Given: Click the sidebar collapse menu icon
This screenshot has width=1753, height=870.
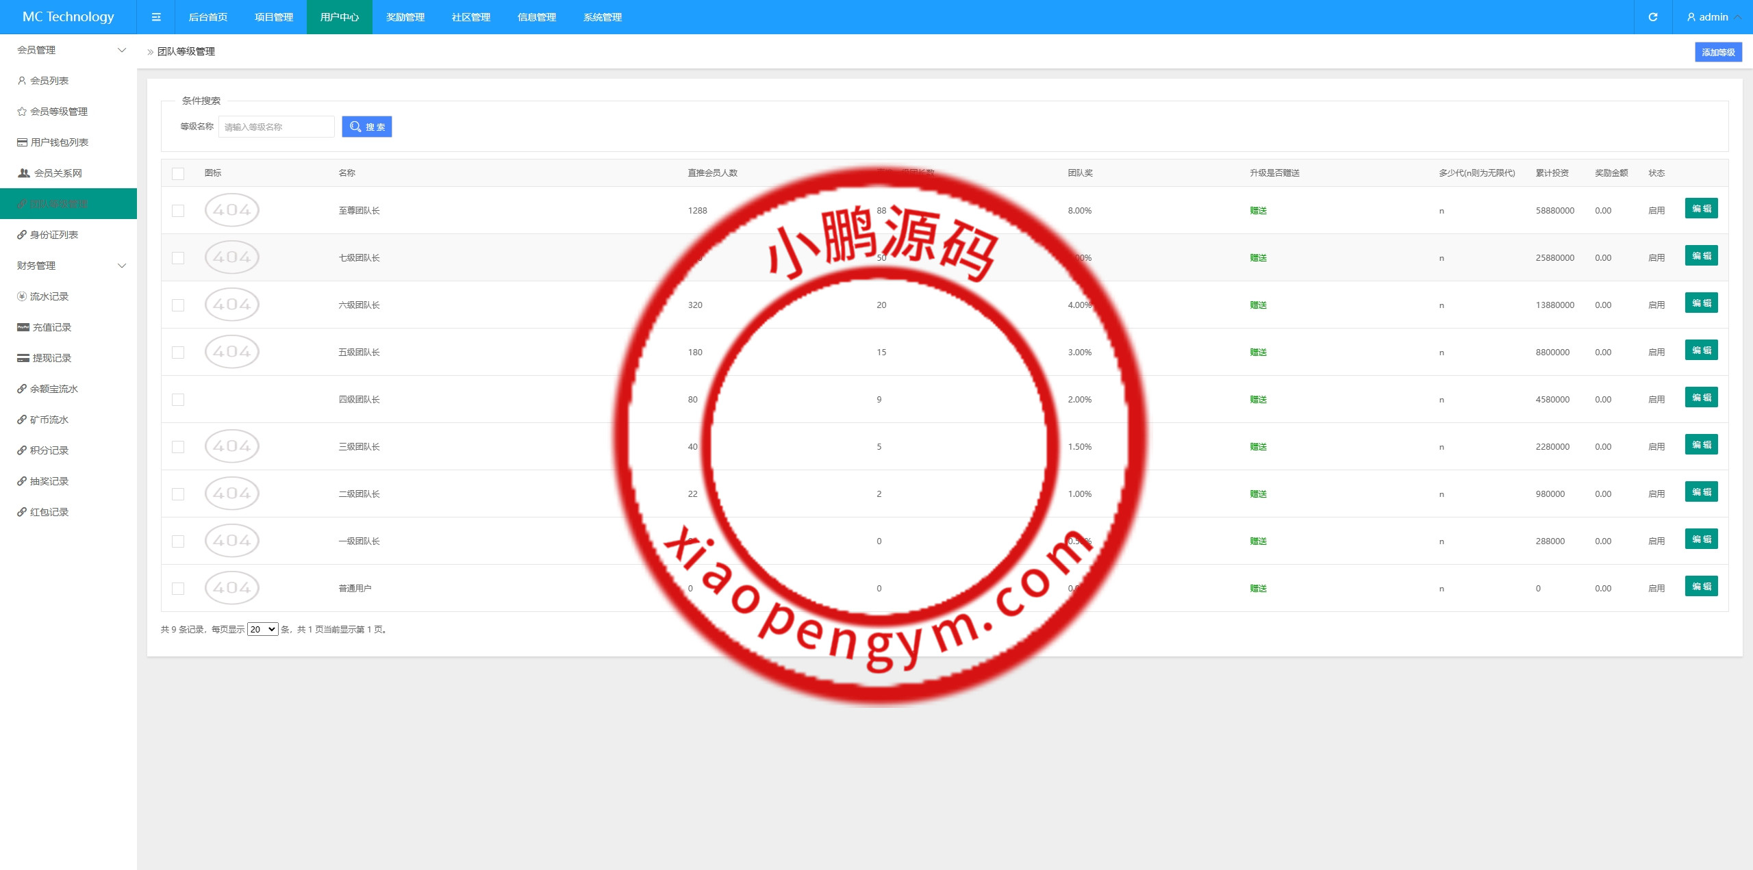Looking at the screenshot, I should [156, 17].
